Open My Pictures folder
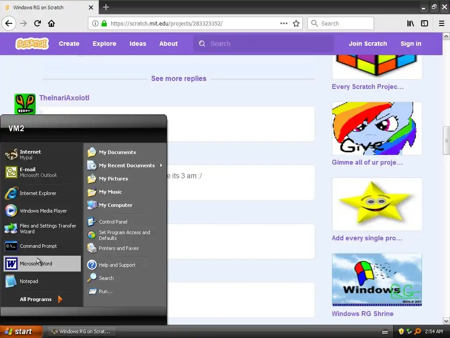The image size is (450, 338). click(125, 179)
